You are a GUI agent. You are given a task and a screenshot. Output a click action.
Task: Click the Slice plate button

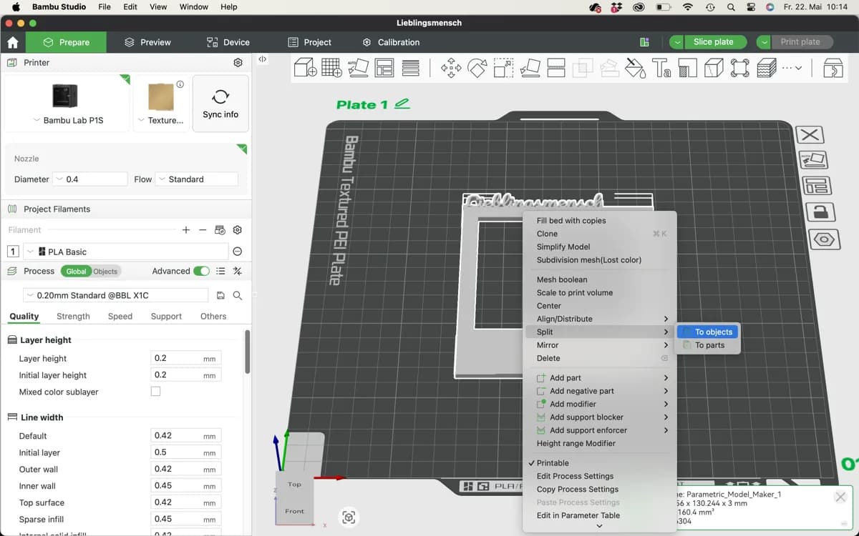(x=713, y=42)
